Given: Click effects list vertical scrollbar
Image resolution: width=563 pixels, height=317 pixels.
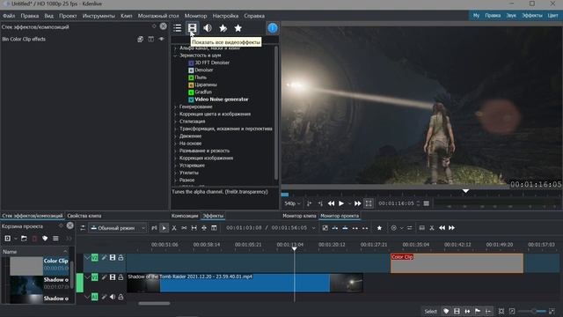Looking at the screenshot, I should pos(275,114).
